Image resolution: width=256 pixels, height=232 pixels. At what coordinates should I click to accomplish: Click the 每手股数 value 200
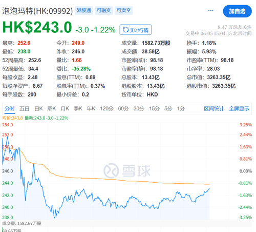click(x=32, y=94)
